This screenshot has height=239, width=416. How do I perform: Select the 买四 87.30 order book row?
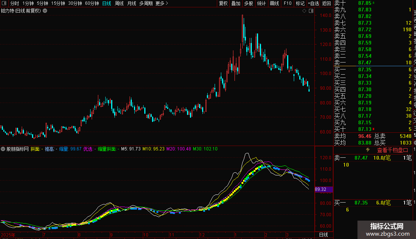[373, 90]
